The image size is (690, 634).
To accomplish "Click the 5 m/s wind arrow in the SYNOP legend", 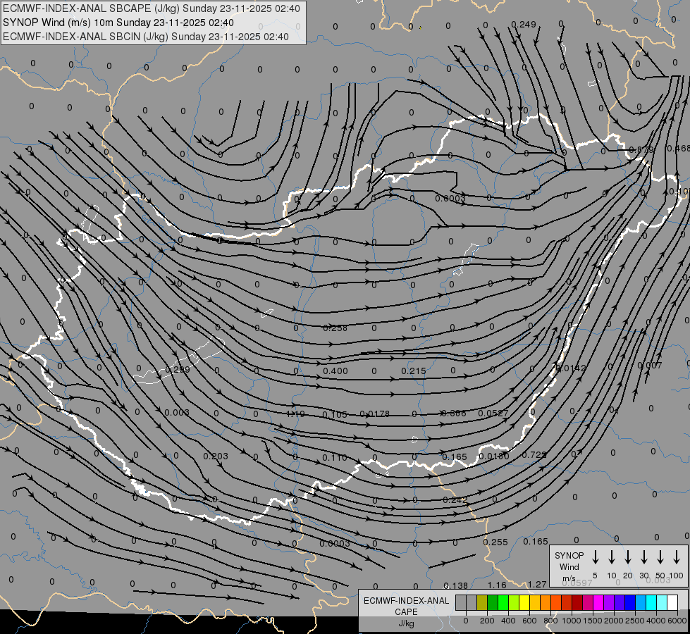I will coord(595,557).
